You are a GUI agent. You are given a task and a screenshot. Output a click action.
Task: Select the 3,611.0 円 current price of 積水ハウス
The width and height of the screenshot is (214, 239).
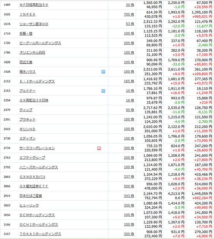tap(176, 69)
